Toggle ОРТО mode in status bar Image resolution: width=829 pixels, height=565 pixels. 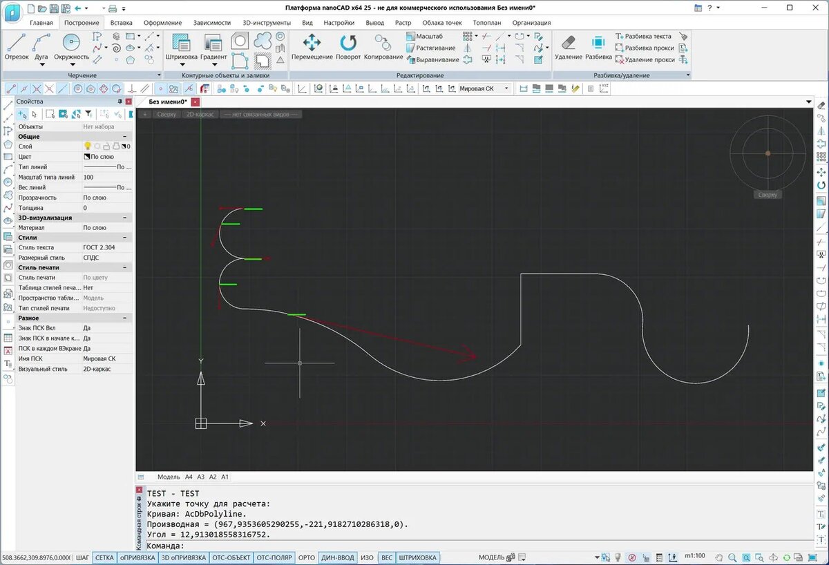[305, 557]
